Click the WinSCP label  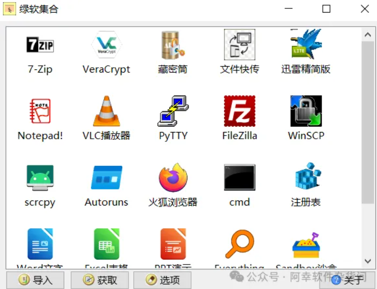[306, 136]
